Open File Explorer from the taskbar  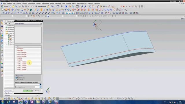click(38, 102)
